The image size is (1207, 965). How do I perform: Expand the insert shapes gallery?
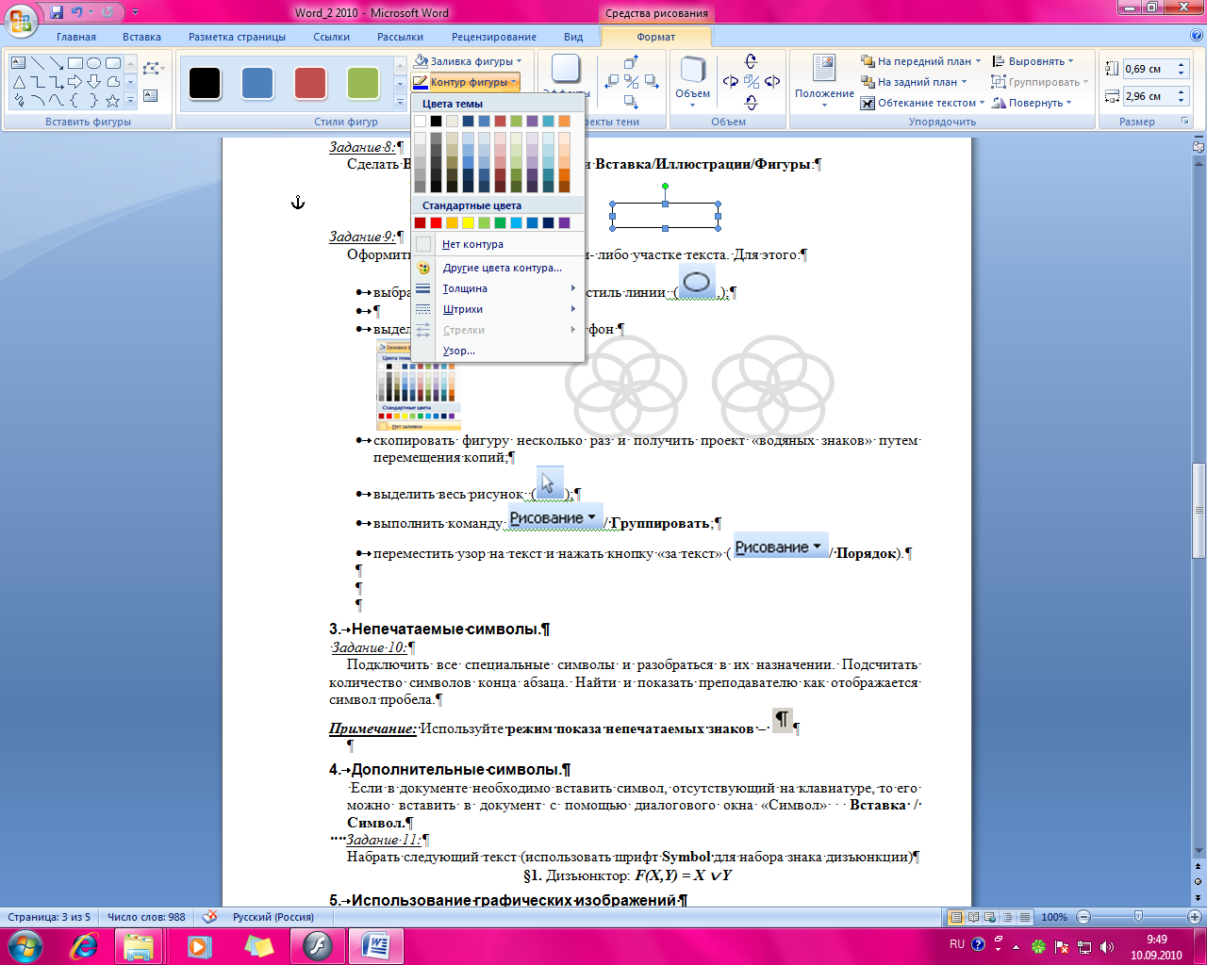tap(130, 102)
